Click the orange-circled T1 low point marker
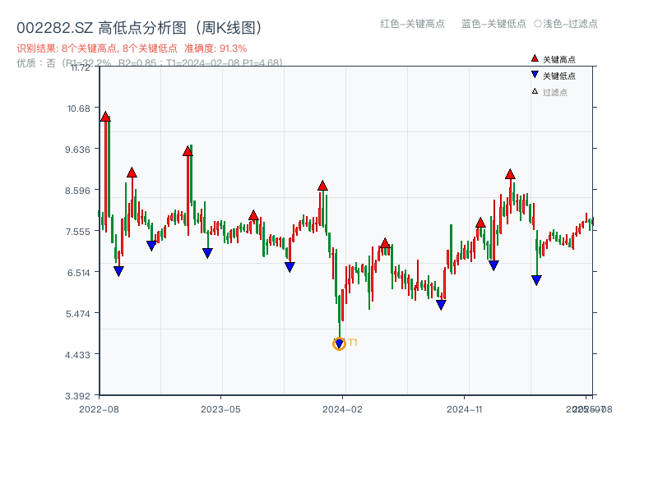This screenshot has height=493, width=658. point(339,343)
